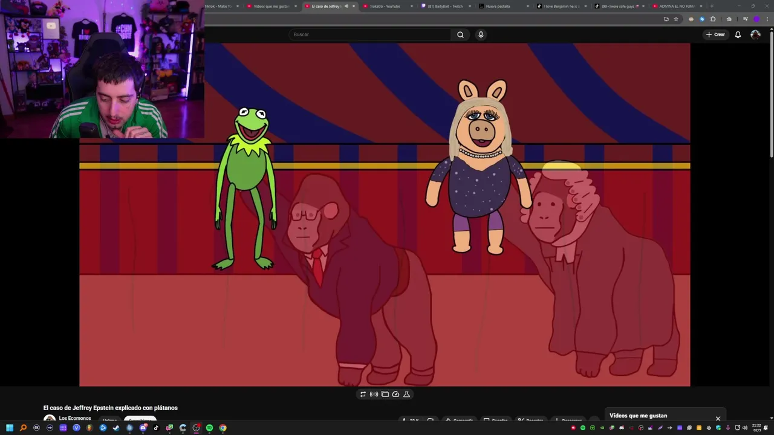Open the 'Los Ecomonos' channel link
This screenshot has width=774, height=435.
[75, 418]
